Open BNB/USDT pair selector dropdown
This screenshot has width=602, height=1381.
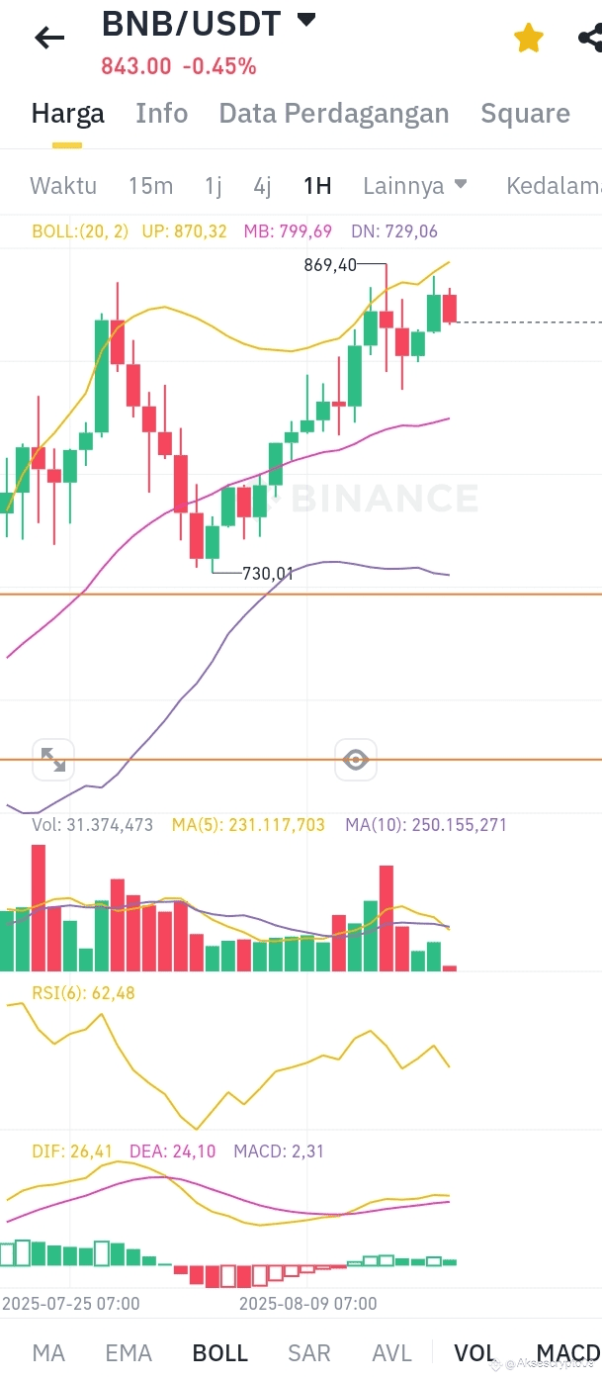click(x=306, y=19)
